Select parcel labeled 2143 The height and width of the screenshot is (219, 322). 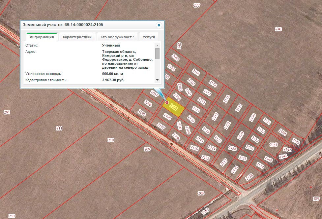[296, 141]
